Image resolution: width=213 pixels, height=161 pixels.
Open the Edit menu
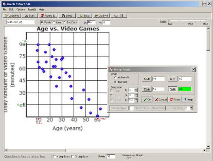(11, 9)
